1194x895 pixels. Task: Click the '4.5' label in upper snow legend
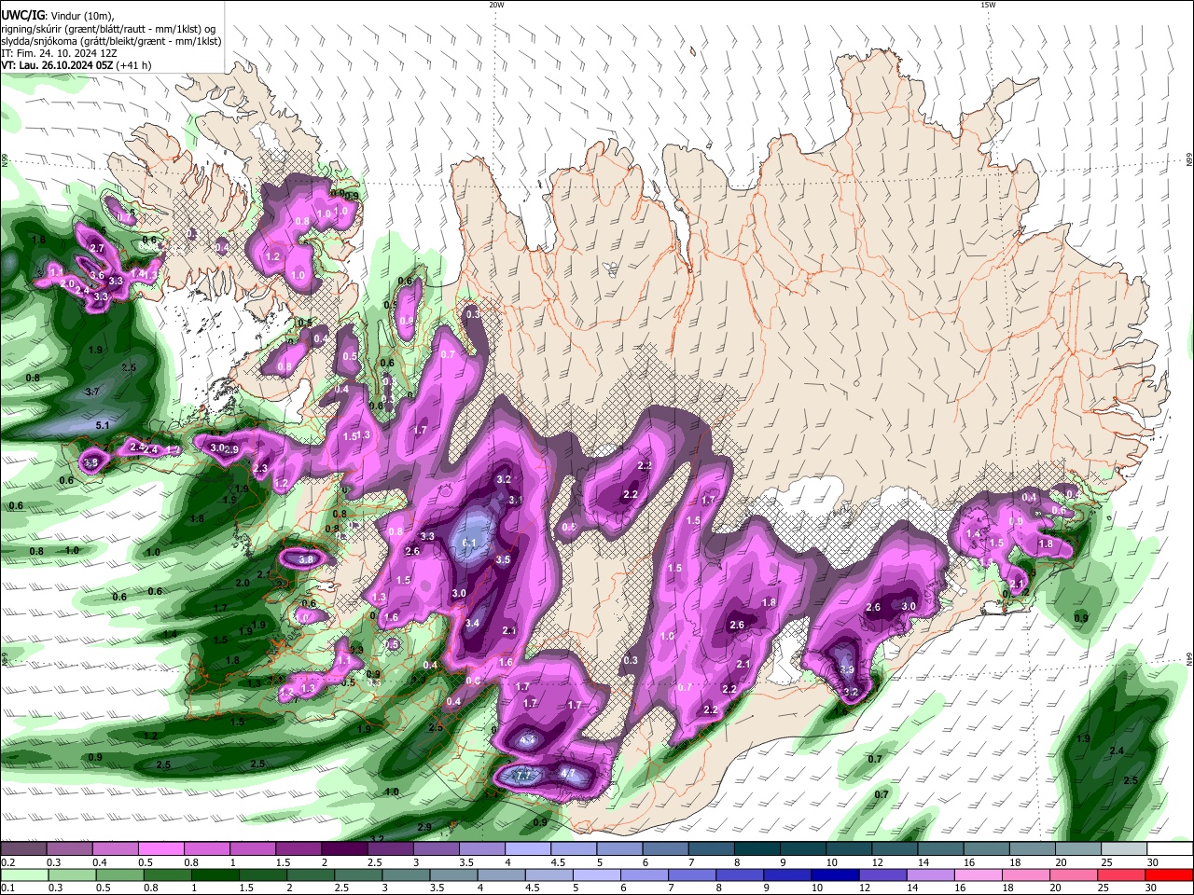(x=557, y=862)
